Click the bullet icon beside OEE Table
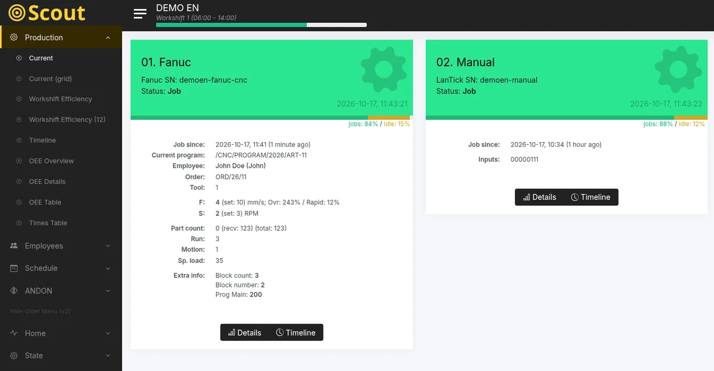The image size is (714, 371). click(x=19, y=202)
